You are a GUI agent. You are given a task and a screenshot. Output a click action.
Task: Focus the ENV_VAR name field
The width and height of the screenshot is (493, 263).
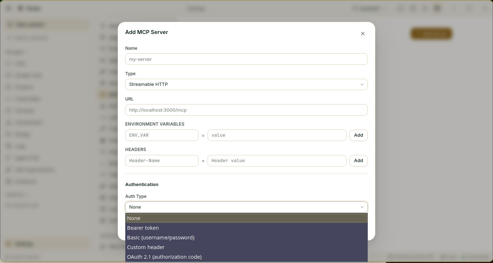(x=162, y=135)
